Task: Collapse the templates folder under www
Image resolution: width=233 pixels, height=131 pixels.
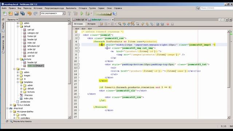Action: [18, 82]
